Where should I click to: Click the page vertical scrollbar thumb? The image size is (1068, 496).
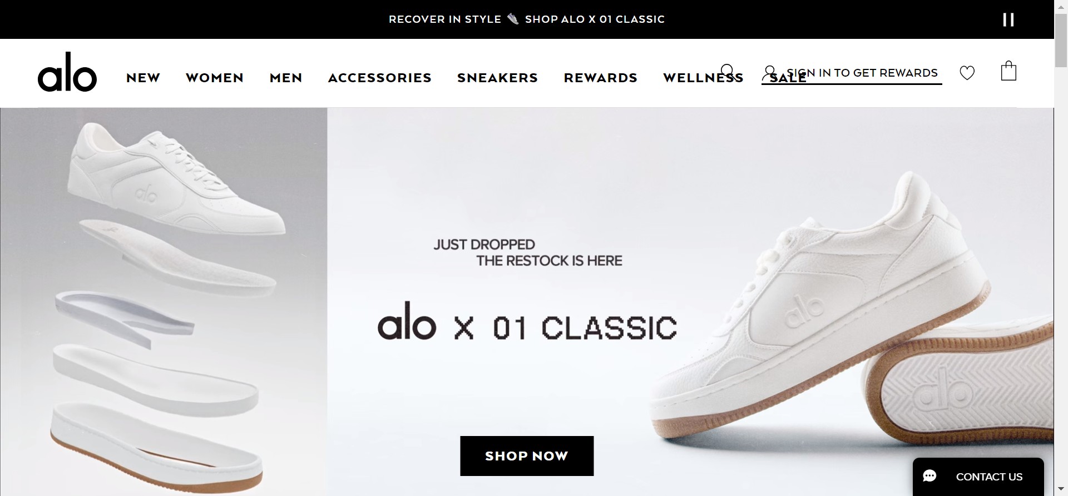[1061, 39]
